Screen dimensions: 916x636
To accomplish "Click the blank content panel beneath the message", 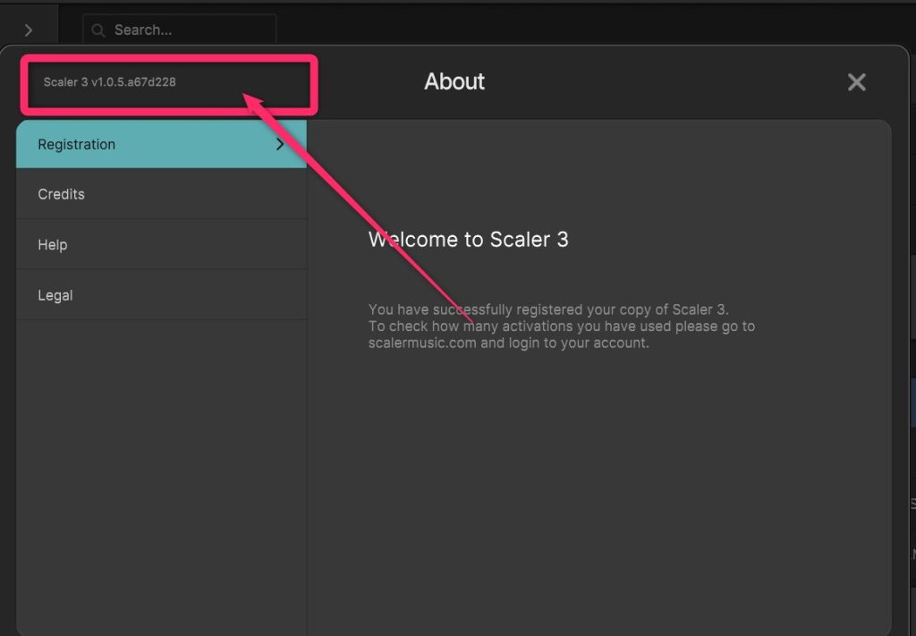I will coord(599,492).
